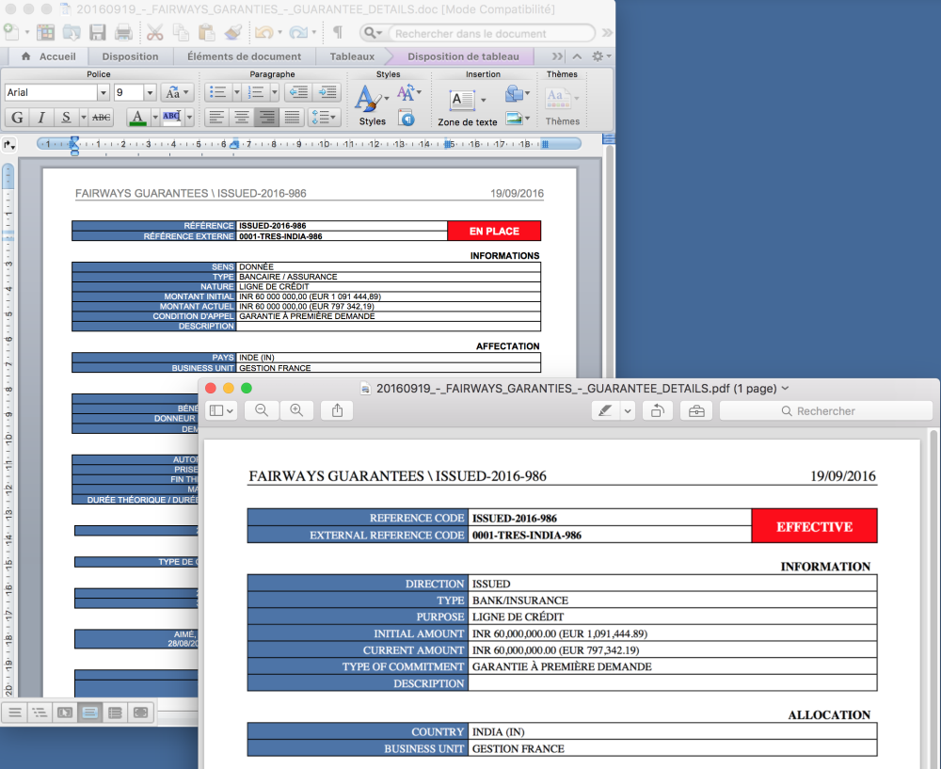Image resolution: width=941 pixels, height=769 pixels.
Task: Insert a picture from Insertion group
Action: pos(515,118)
